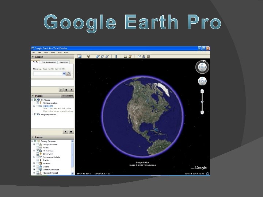263x197 pixels.
Task: Click the magnifier search button
Action: (69, 74)
